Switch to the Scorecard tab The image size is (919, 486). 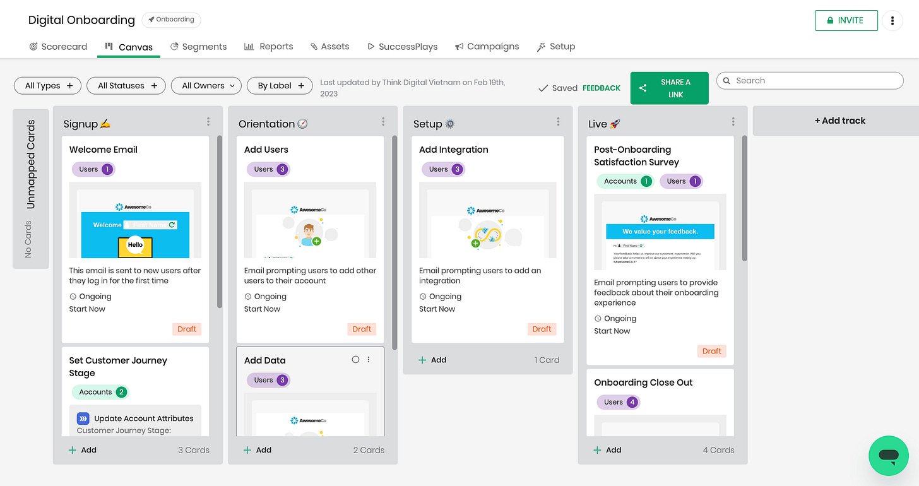pos(58,47)
